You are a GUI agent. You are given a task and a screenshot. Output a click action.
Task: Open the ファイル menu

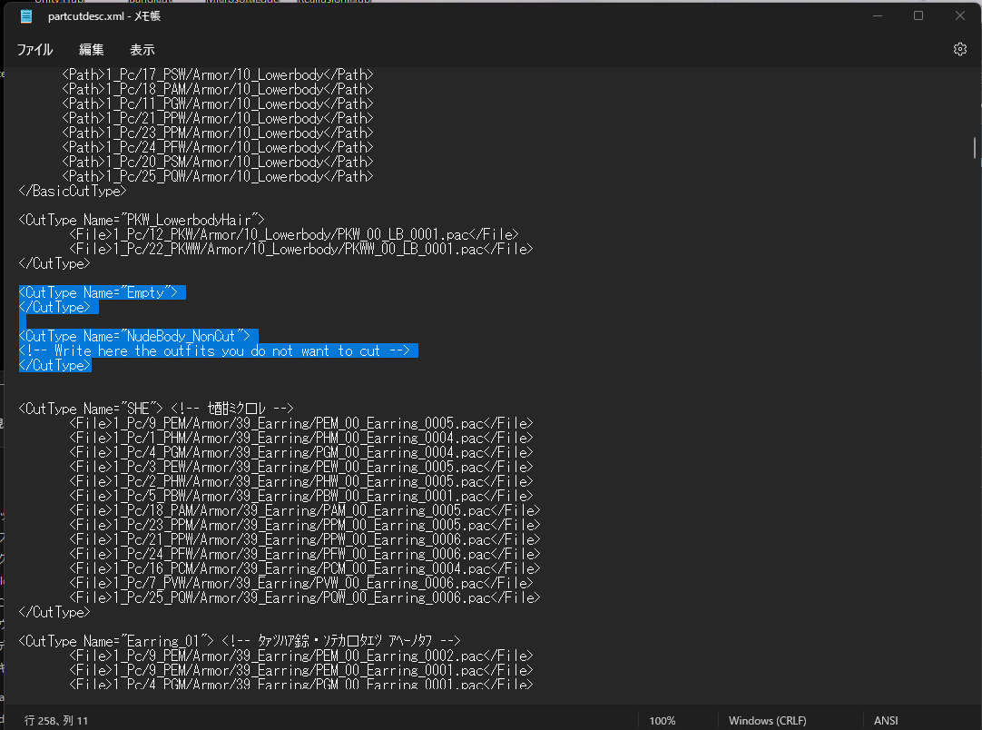34,50
